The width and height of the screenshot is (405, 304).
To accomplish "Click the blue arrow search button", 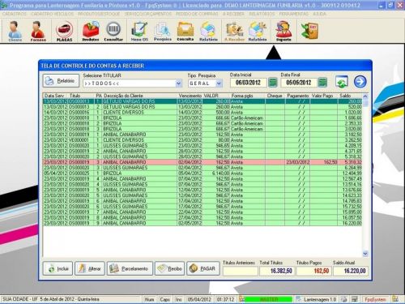I will click(360, 82).
